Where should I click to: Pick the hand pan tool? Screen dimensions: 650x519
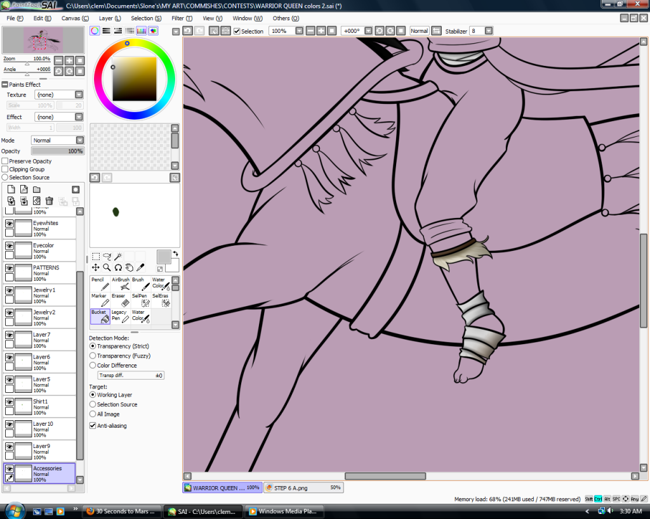point(129,267)
